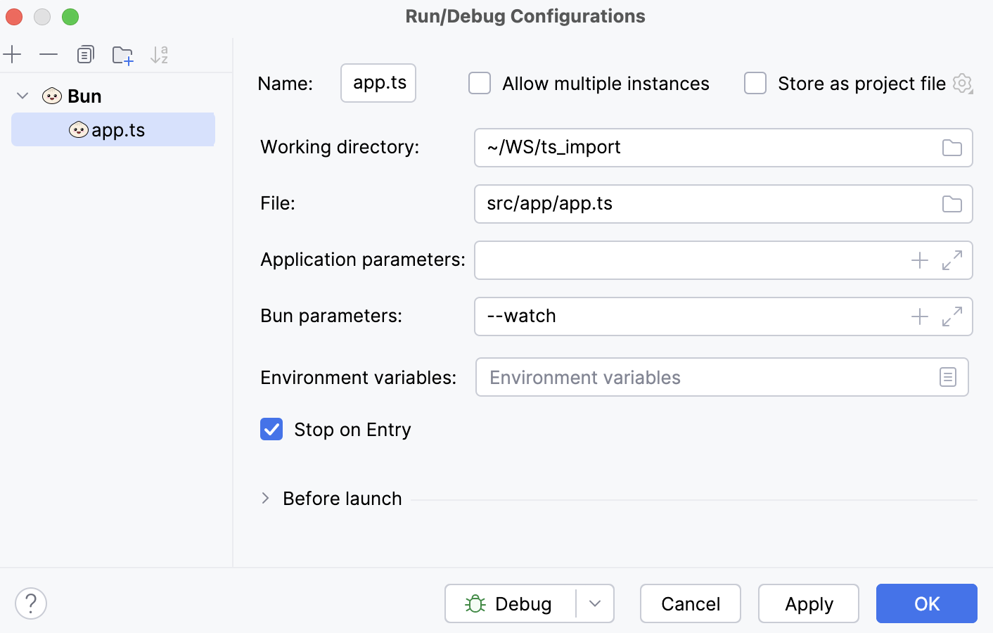
Task: Enable Allow multiple instances
Action: [480, 83]
